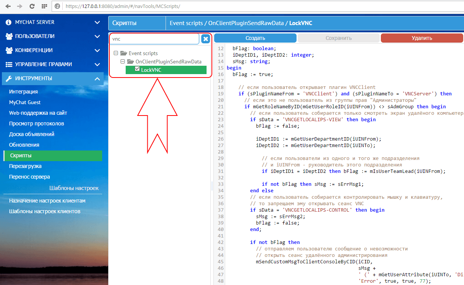Image resolution: width=464 pixels, height=285 pixels.
Task: Click the users group icon
Action: [x=9, y=36]
